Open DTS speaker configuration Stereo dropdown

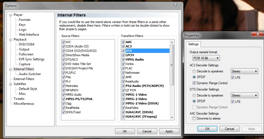click(244, 95)
